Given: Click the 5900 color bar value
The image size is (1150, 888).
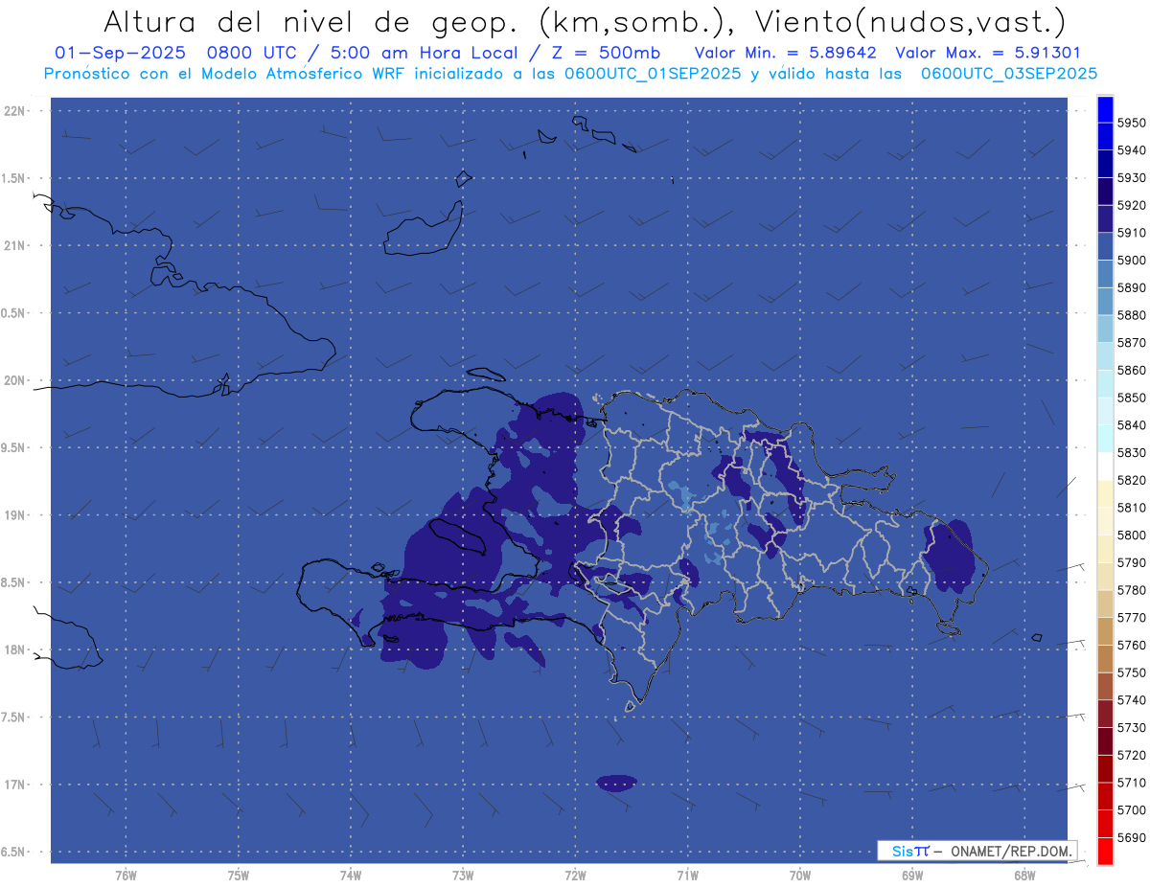Looking at the screenshot, I should click(1131, 261).
